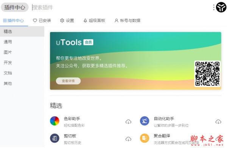Screen dimensions: 227x148
Task: Download the 剪切板 plugin via cloud icon
Action: (128, 139)
